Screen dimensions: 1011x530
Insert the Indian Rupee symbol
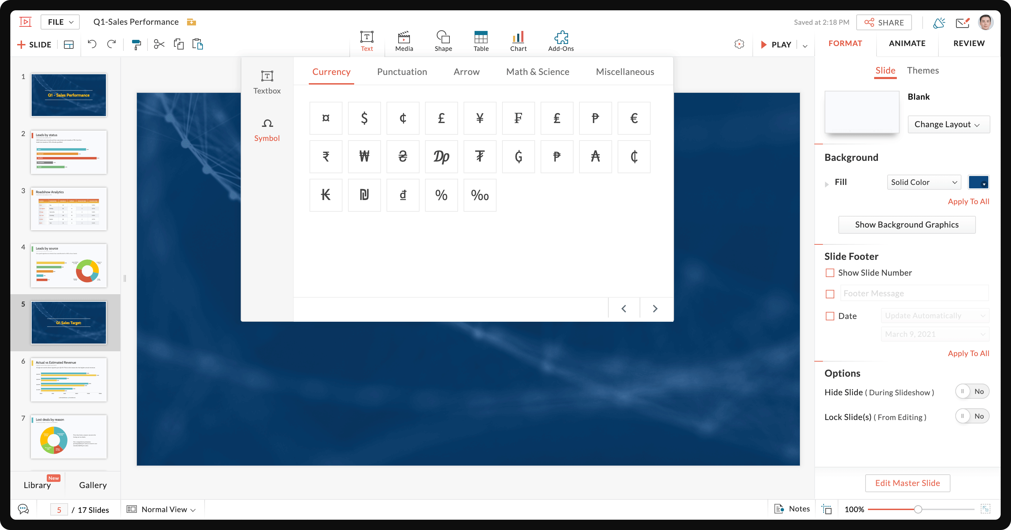(x=325, y=156)
